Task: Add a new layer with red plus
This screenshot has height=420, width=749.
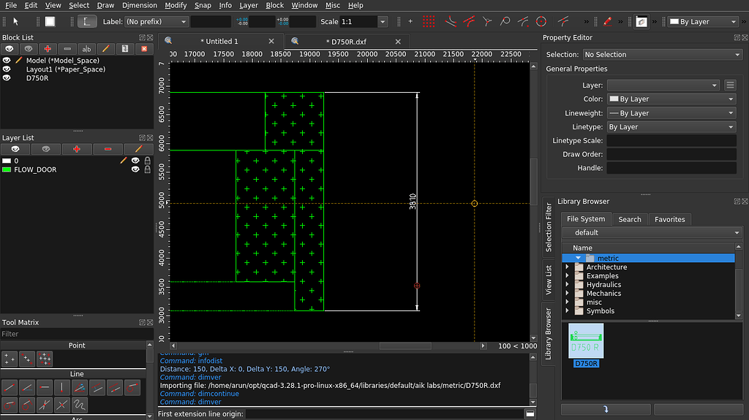Action: pos(76,149)
